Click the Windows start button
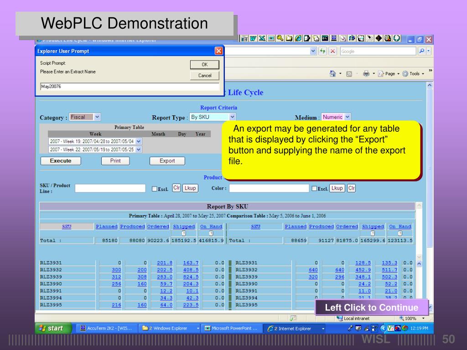The image size is (467, 350). pyautogui.click(x=53, y=328)
